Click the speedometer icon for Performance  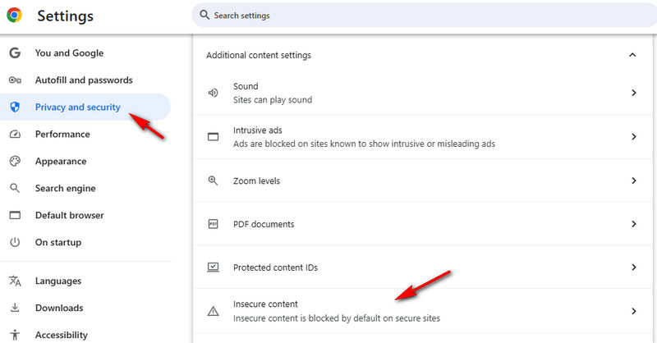pyautogui.click(x=15, y=134)
